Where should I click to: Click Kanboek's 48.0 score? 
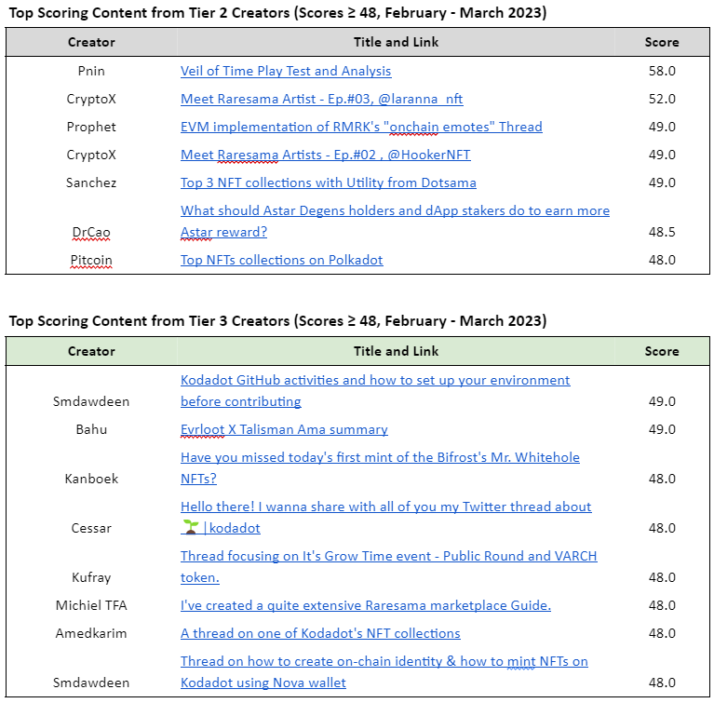(x=662, y=479)
